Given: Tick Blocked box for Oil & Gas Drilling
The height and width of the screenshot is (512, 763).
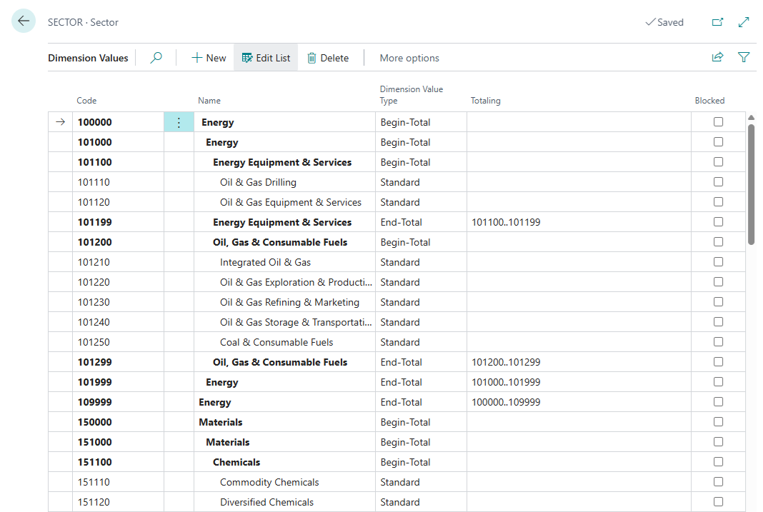Looking at the screenshot, I should coord(718,182).
